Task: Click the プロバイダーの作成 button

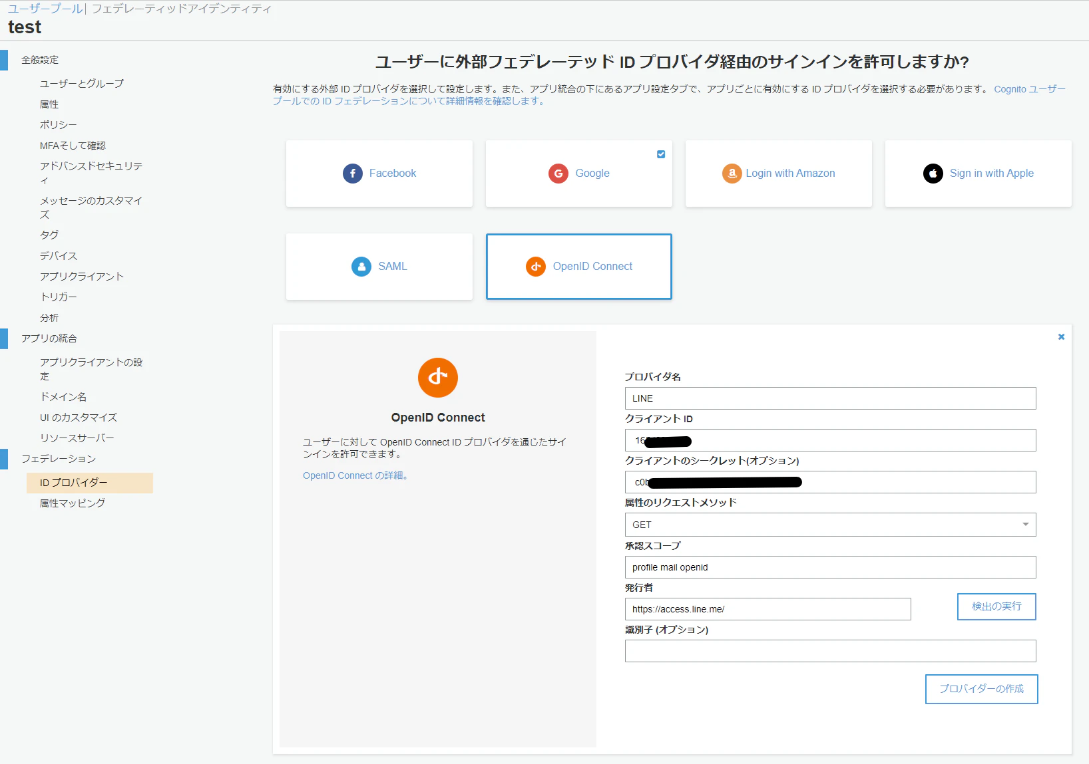Action: [982, 689]
